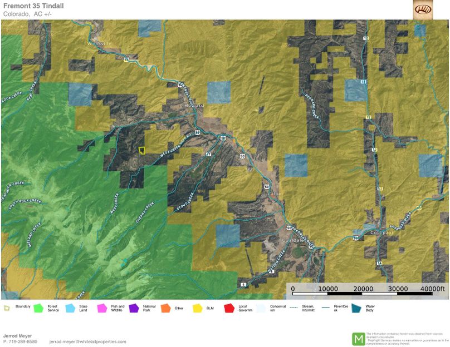
Task: Select the green Forest Service legend swatch
Action: click(38, 308)
